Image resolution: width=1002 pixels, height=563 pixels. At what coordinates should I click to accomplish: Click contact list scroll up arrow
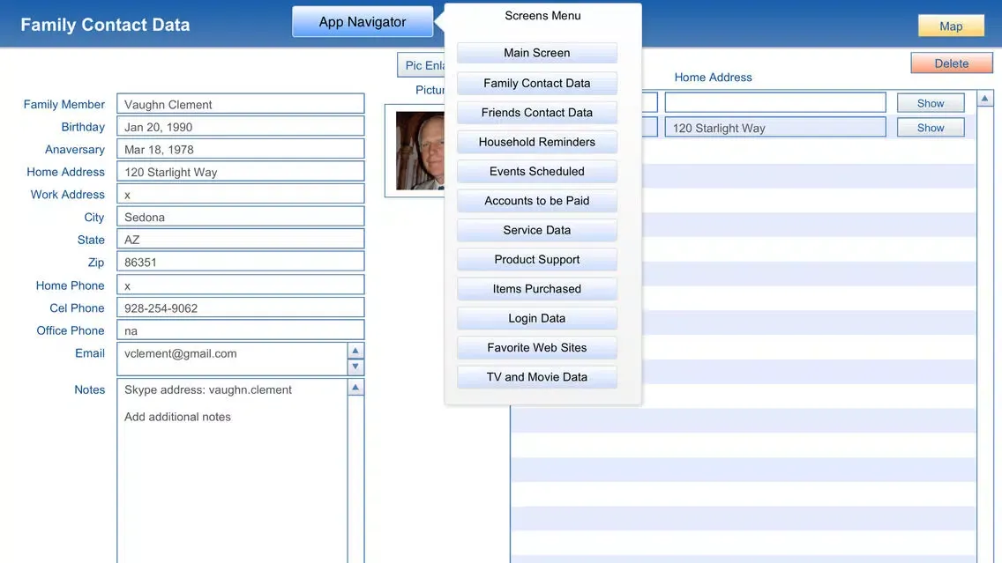[985, 98]
